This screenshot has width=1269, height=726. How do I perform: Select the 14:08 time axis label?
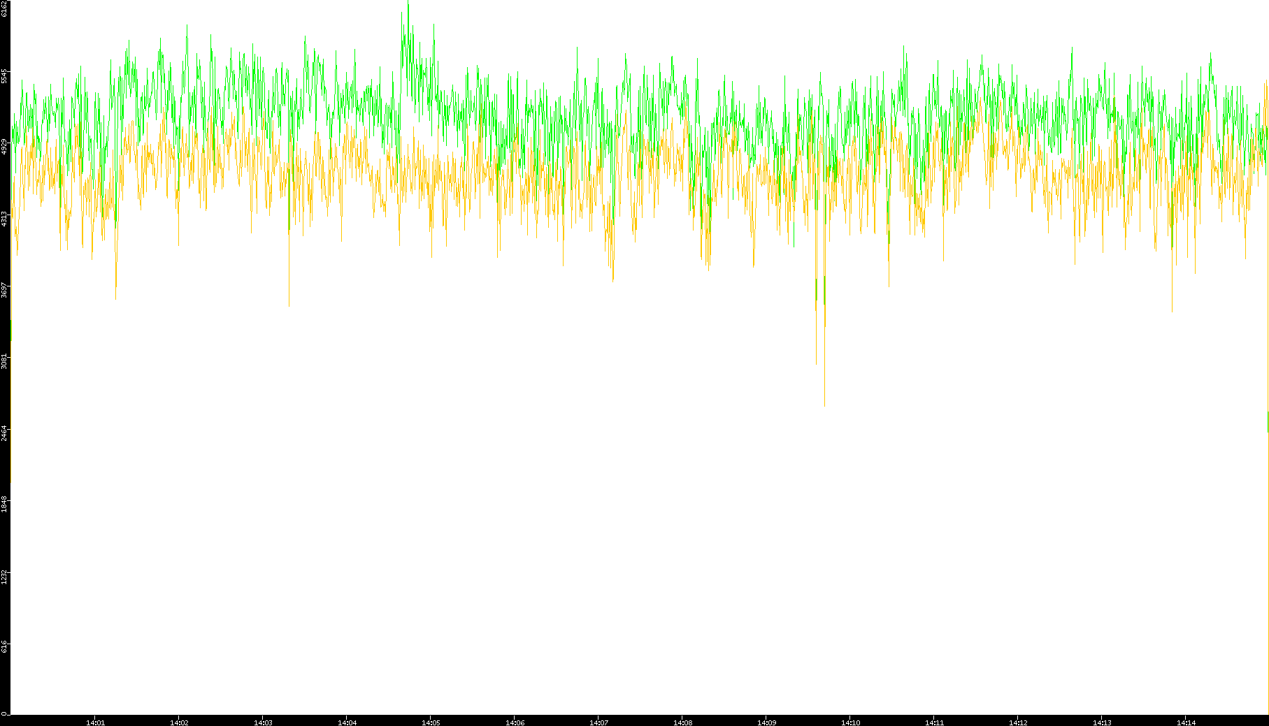click(682, 723)
